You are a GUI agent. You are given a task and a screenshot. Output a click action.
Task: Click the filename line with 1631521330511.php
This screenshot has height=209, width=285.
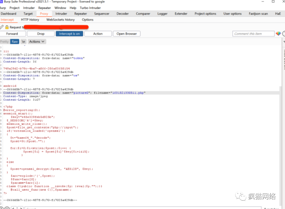pos(74,93)
